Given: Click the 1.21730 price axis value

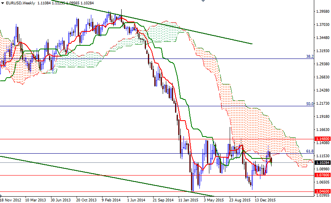Looking at the screenshot, I should (323, 103).
